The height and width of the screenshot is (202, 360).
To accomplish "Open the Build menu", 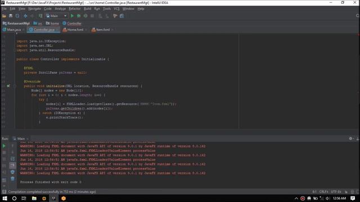I will click(x=88, y=9).
